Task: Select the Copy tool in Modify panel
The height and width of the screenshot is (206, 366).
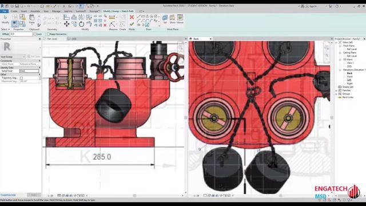Action: point(74,24)
